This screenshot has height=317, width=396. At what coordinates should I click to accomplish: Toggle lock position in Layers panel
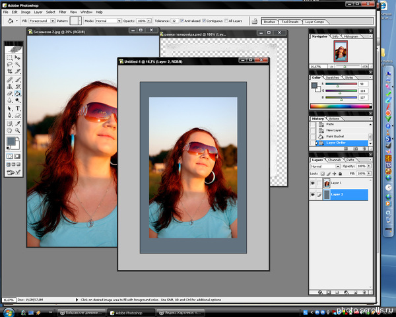pyautogui.click(x=335, y=174)
